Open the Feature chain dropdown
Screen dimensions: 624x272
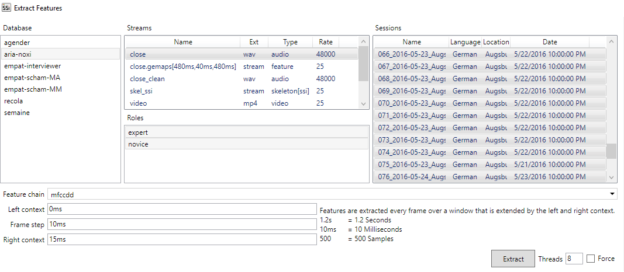(x=612, y=194)
